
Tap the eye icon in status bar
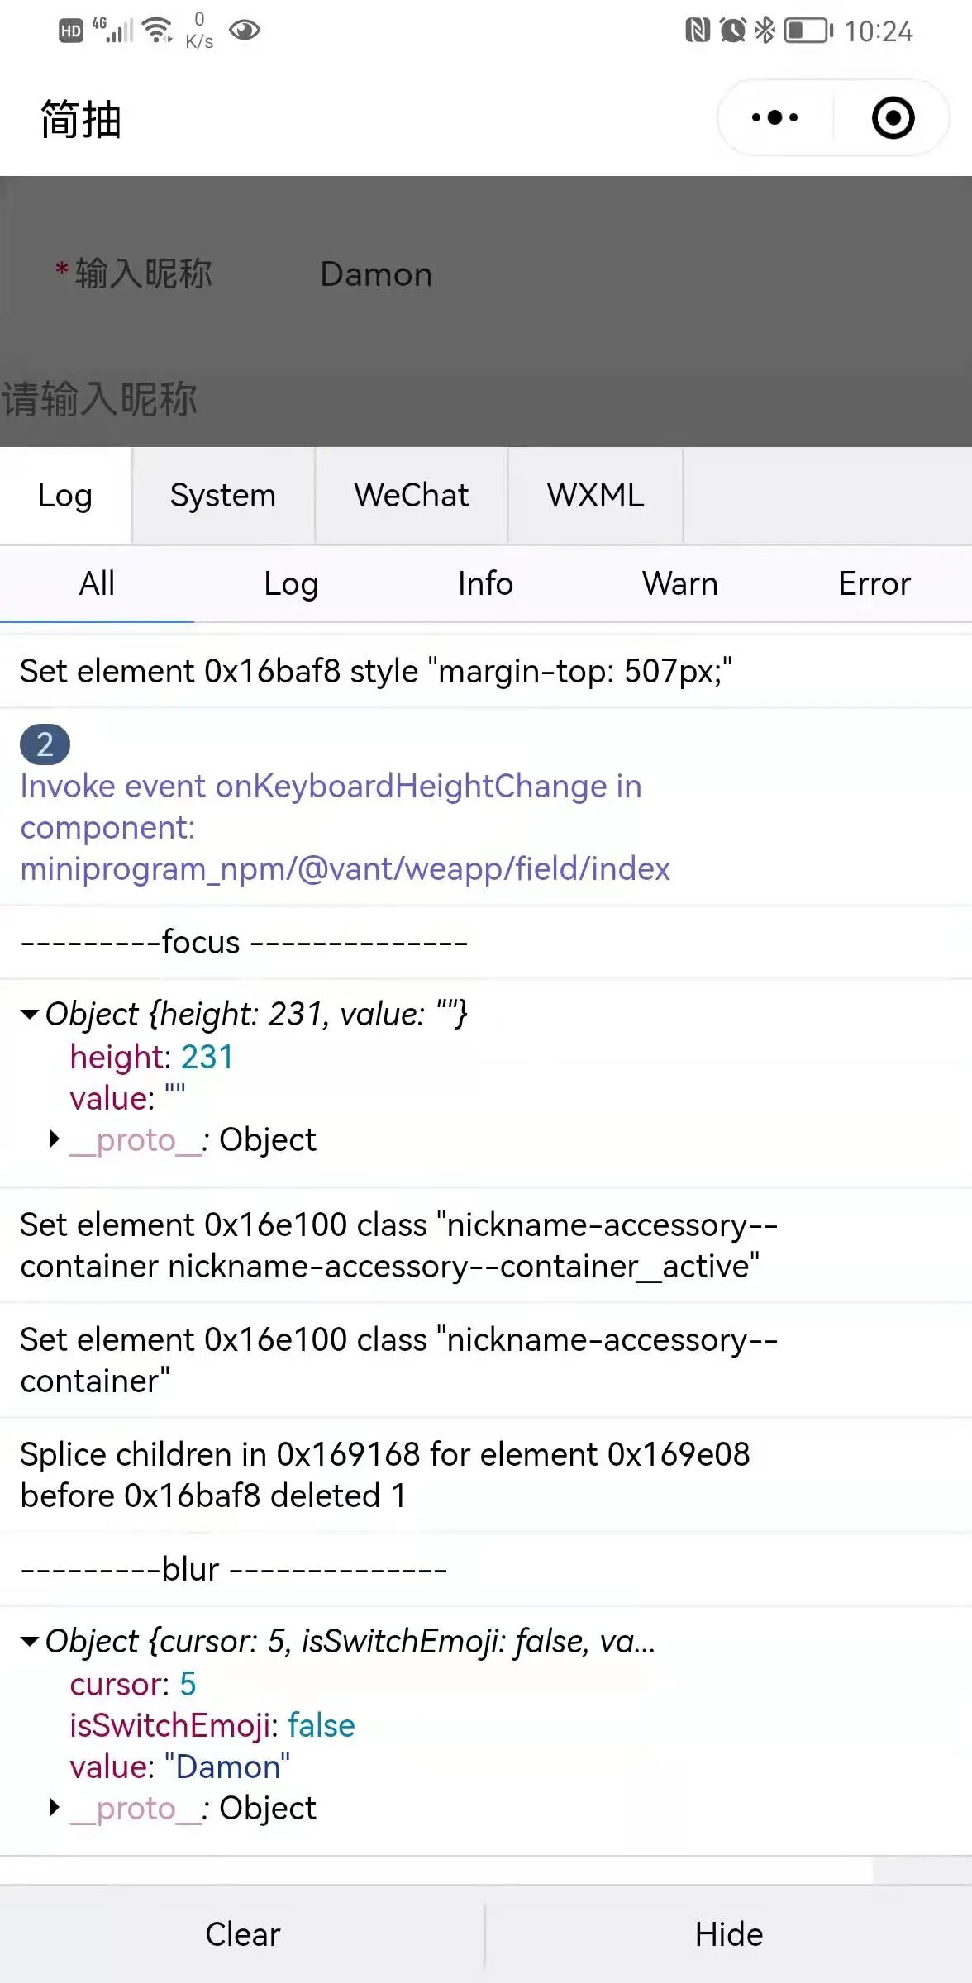(245, 31)
